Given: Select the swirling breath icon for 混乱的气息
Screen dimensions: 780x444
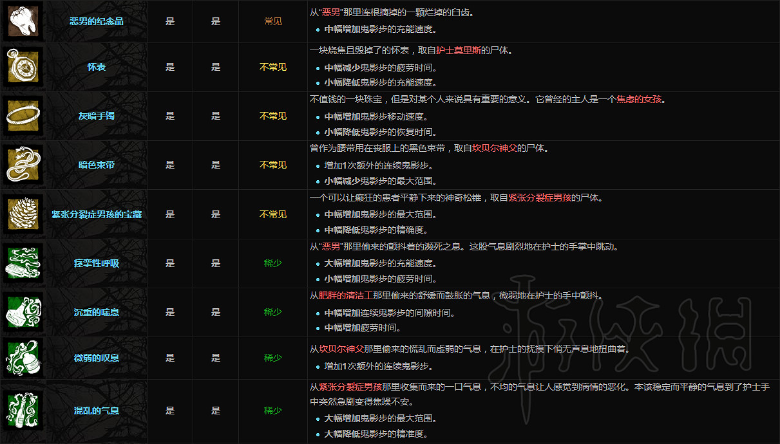Looking at the screenshot, I should [23, 412].
